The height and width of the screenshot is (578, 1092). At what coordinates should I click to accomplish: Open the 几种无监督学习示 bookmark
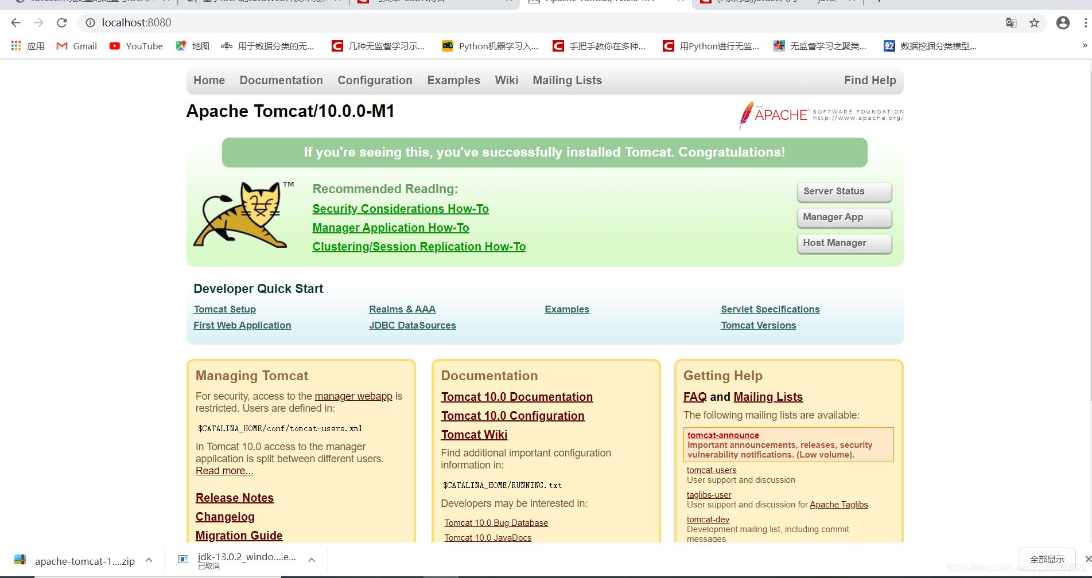[x=378, y=46]
